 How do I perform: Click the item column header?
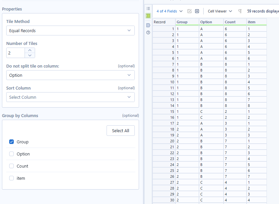pos(257,22)
